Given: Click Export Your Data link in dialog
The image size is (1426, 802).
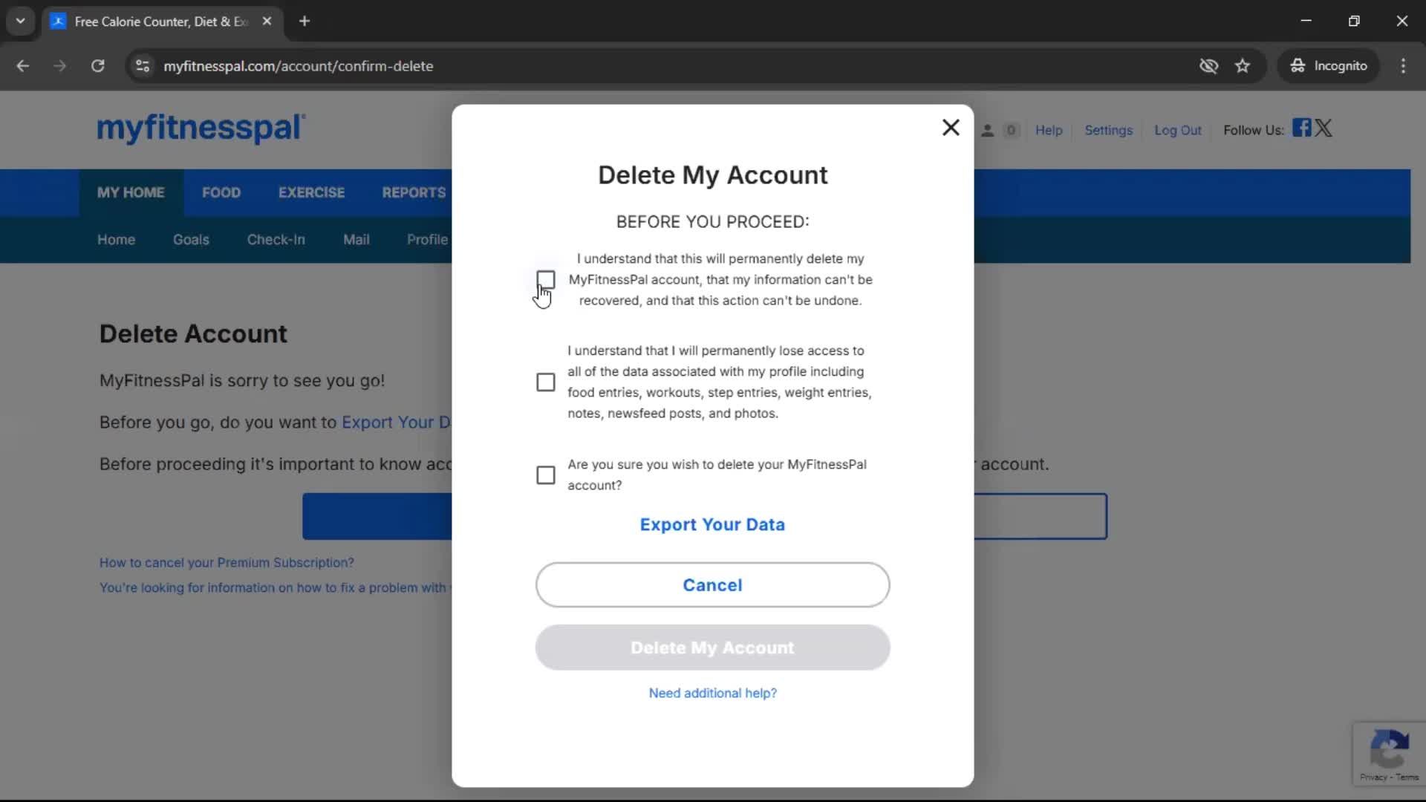Looking at the screenshot, I should pos(712,524).
